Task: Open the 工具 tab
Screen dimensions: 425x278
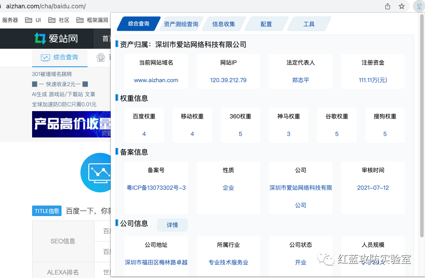Action: click(x=309, y=24)
